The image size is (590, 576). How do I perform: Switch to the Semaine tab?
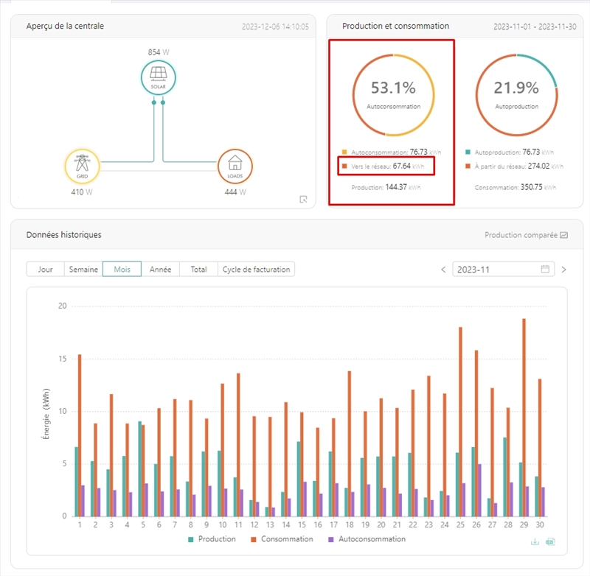click(83, 269)
